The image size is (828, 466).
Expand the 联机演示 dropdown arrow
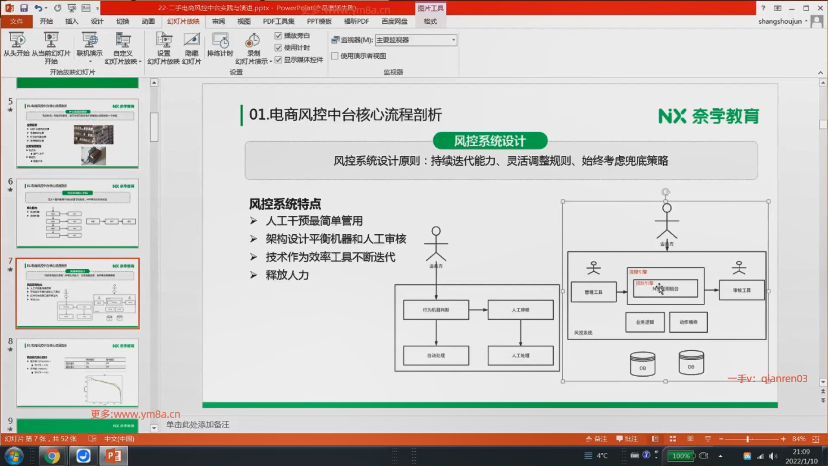[x=90, y=62]
